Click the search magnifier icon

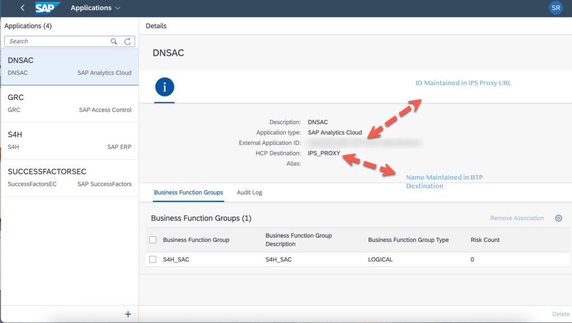pyautogui.click(x=113, y=41)
